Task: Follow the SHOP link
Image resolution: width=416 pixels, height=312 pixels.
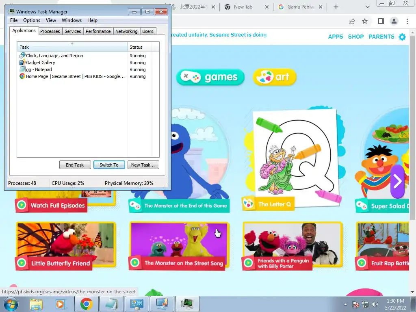Action: 356,37
